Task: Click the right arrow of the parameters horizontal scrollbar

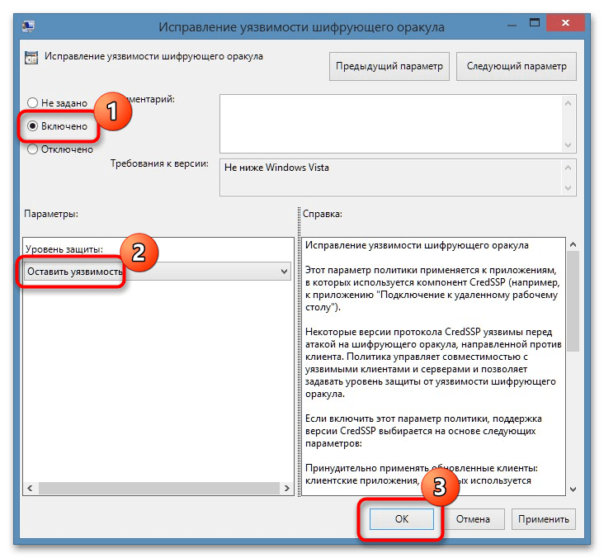Action: [286, 488]
